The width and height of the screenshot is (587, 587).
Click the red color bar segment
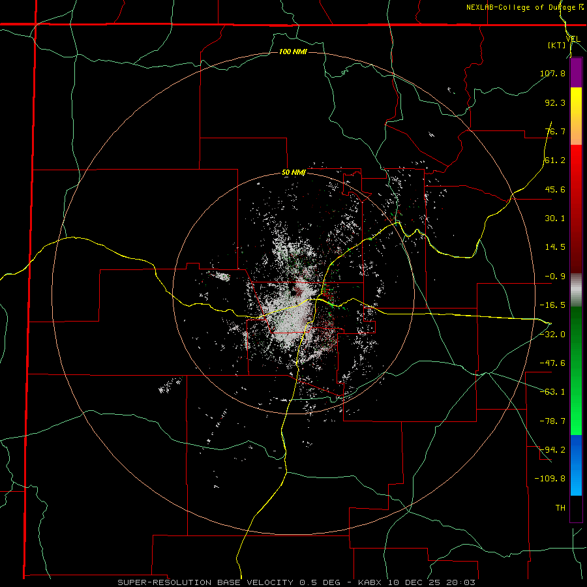tap(576, 209)
